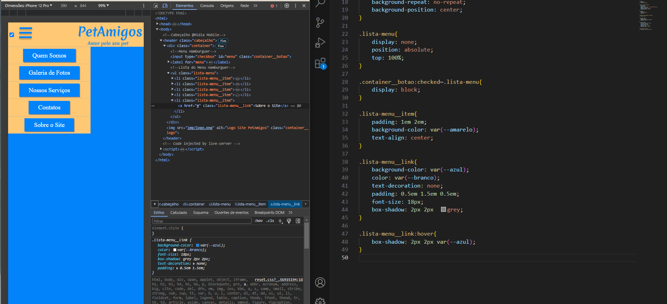Switch to the Rede tab
The height and width of the screenshot is (304, 667).
tap(245, 6)
